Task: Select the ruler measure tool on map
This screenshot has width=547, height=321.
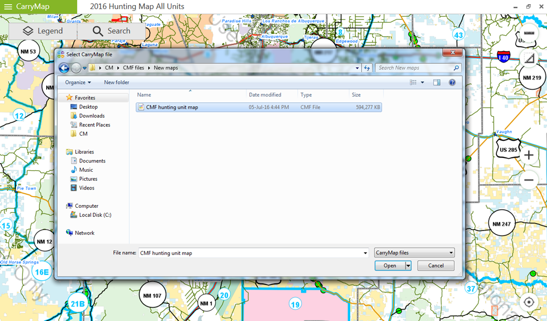Action: click(529, 33)
